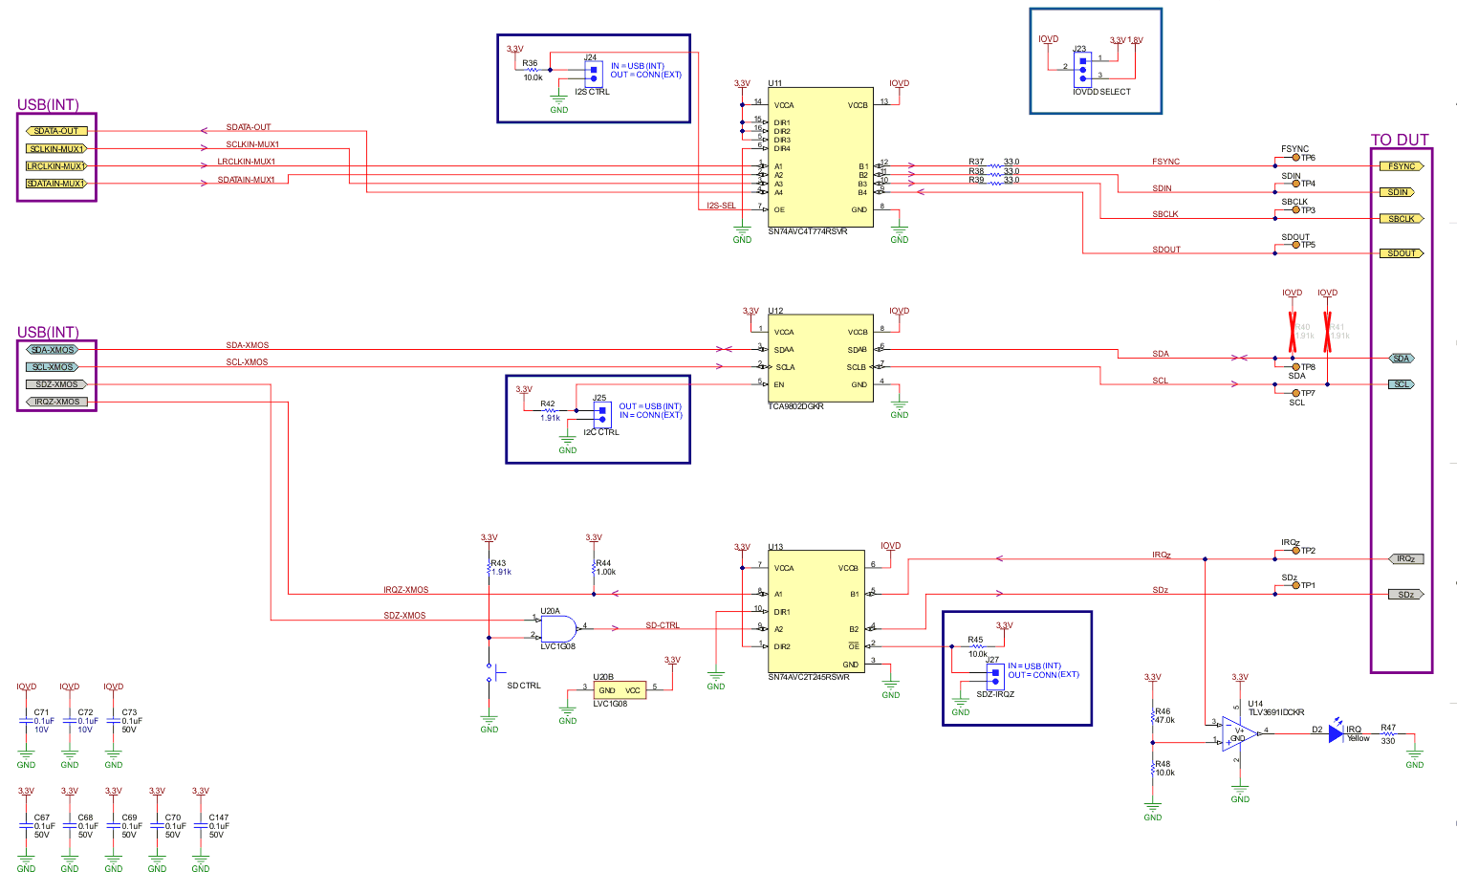Click the IOVDD SELECT caption text
This screenshot has height=872, width=1457.
tap(1101, 92)
